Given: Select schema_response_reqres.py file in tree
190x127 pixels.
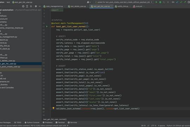Looking at the screenshot, I should 12,28.
